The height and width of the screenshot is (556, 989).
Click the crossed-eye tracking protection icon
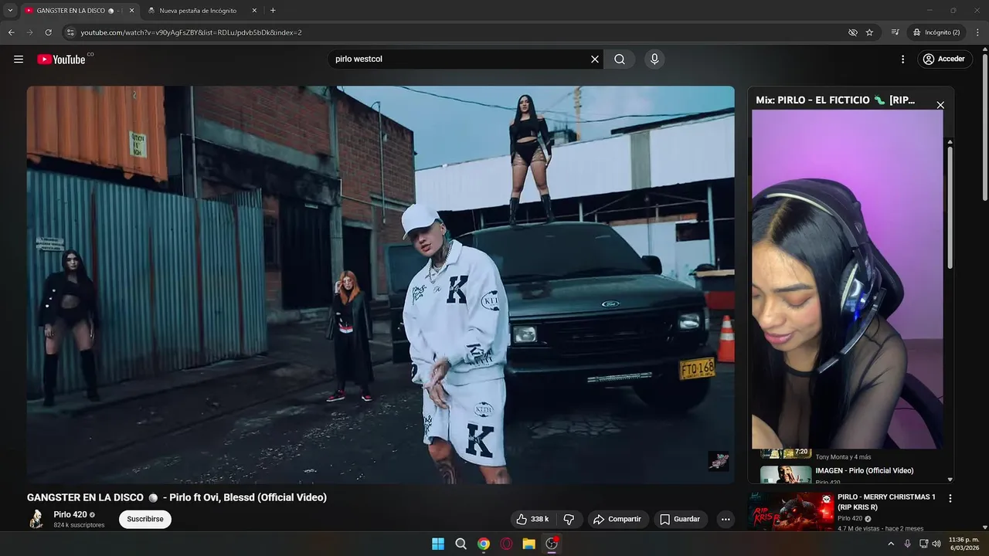point(853,32)
